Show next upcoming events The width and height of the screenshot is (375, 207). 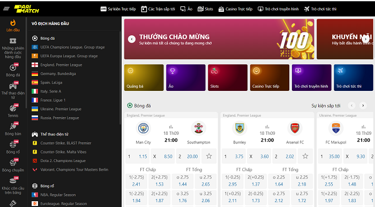click(x=363, y=105)
